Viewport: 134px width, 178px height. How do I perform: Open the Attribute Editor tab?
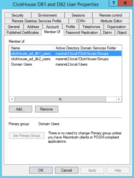111,21
